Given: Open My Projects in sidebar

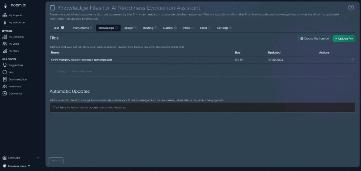Looking at the screenshot, I should click(x=15, y=16).
